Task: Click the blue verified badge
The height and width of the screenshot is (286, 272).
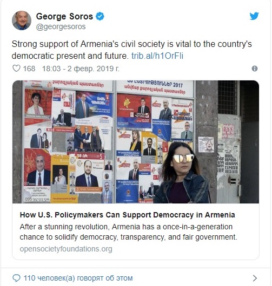Action: 100,16
